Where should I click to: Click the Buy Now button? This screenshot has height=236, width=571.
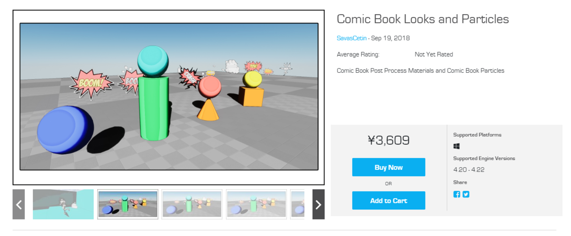click(x=389, y=167)
